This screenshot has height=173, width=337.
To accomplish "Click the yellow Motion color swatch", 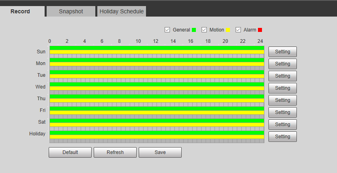I will 228,30.
